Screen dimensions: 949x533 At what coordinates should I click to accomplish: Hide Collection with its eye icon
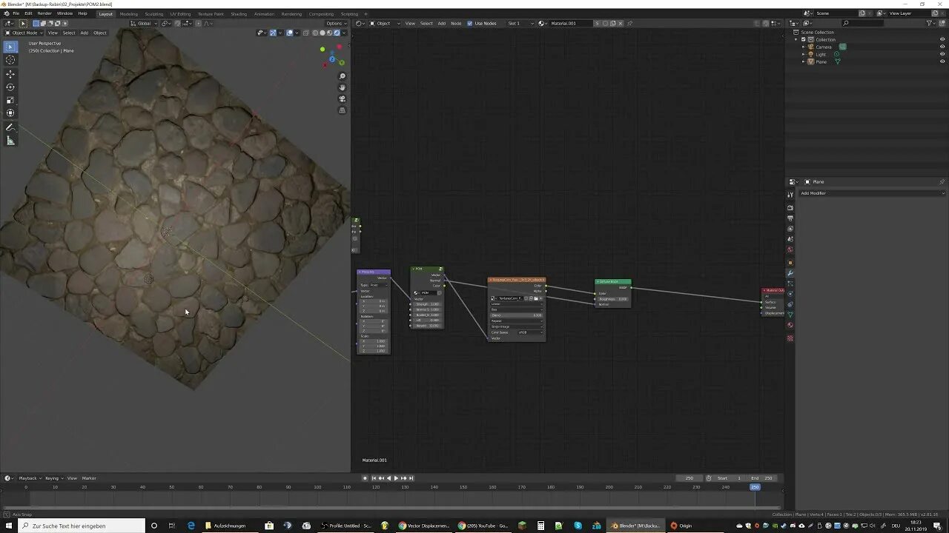(x=942, y=39)
